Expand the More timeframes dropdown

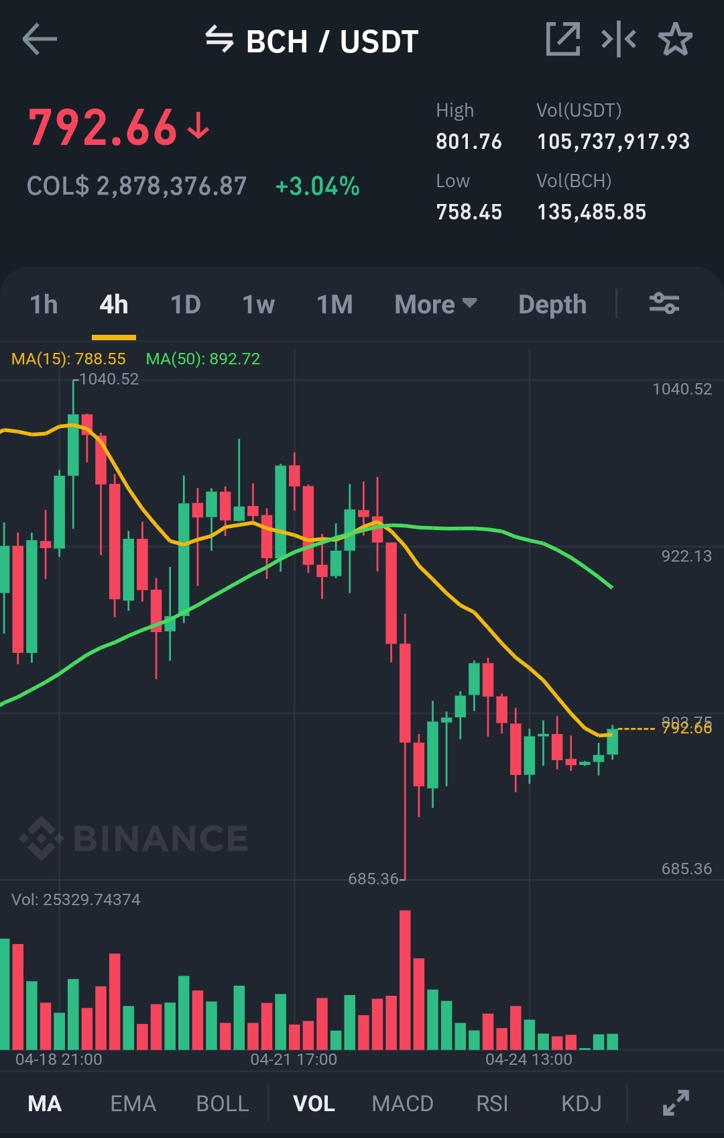pyautogui.click(x=436, y=305)
